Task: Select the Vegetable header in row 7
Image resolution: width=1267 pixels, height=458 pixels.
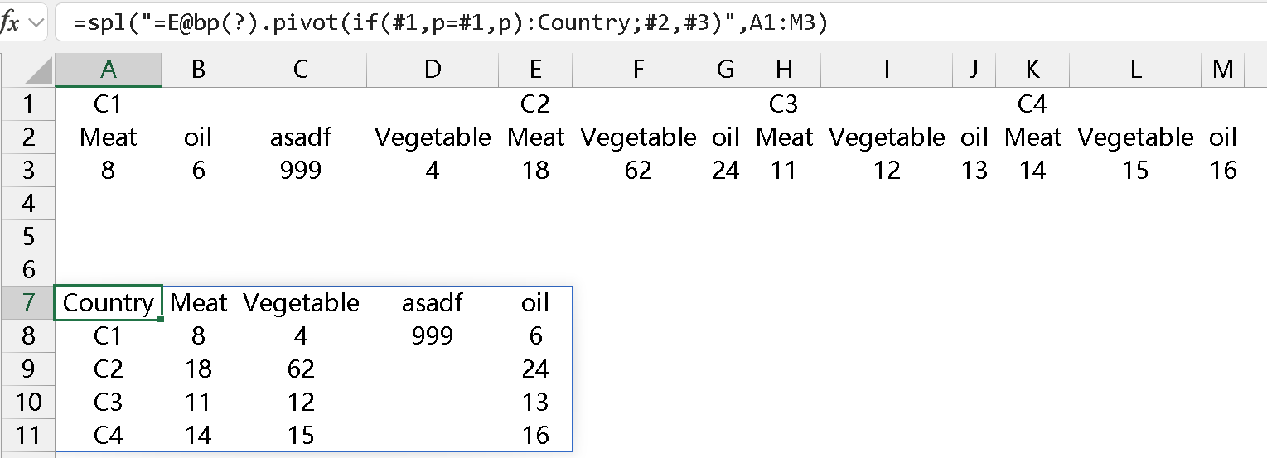Action: pos(300,303)
